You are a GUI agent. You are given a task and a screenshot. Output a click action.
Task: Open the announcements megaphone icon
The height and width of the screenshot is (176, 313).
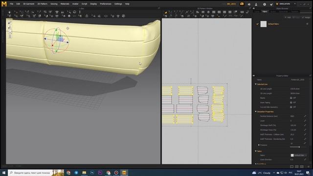click(249, 4)
